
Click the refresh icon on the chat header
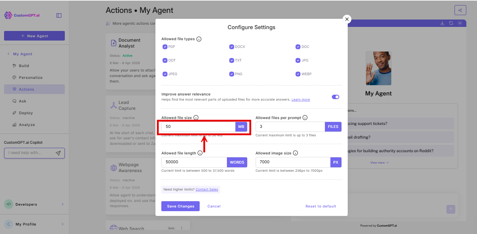451,23
